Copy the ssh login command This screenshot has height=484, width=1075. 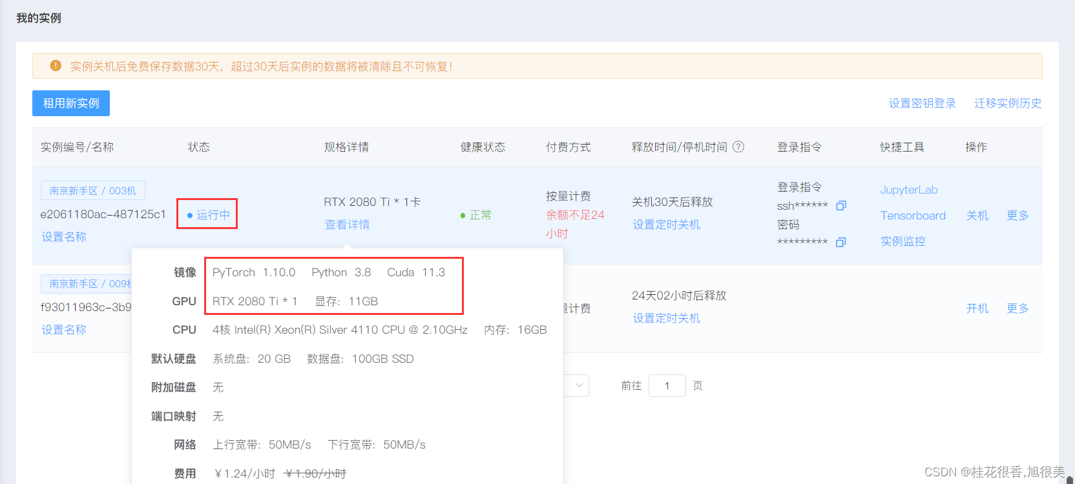click(840, 206)
